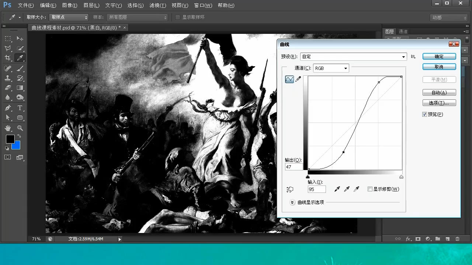
Task: Select the Pen tool
Action: (x=8, y=108)
